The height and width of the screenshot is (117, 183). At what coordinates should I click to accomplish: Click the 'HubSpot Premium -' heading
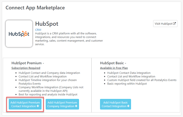[x=28, y=63]
